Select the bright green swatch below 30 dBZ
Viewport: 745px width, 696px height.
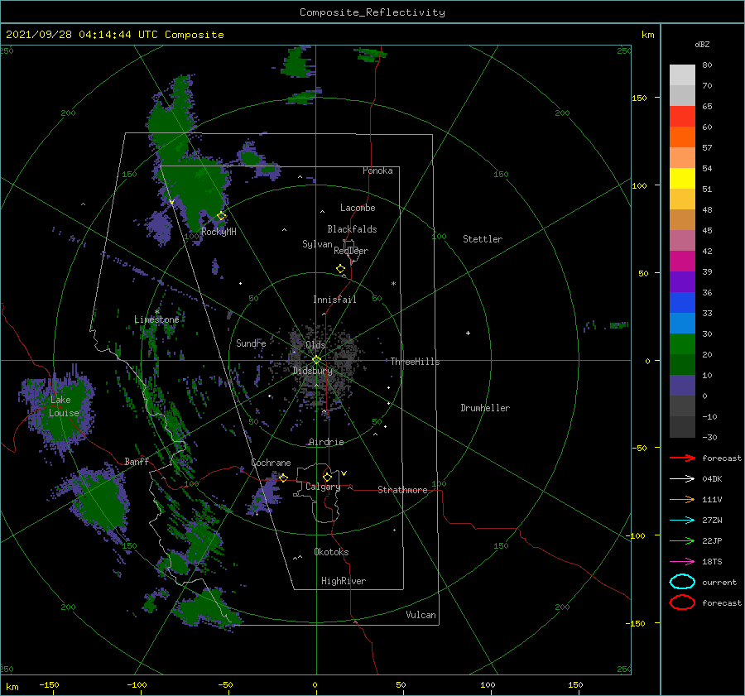[682, 344]
